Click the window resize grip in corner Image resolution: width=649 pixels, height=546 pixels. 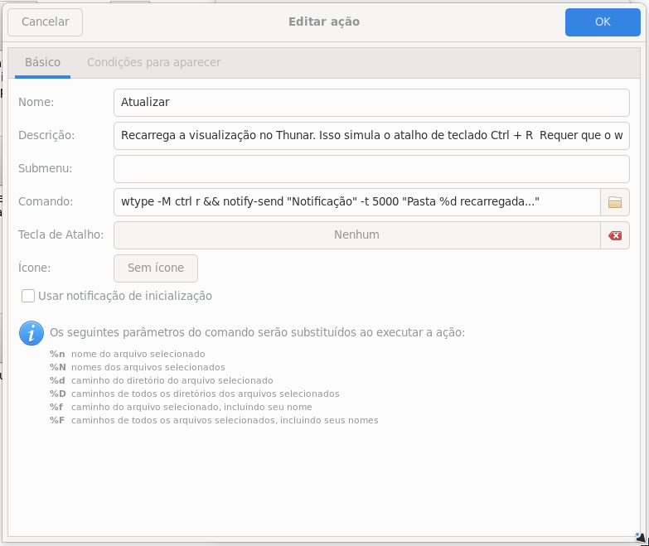(x=637, y=537)
